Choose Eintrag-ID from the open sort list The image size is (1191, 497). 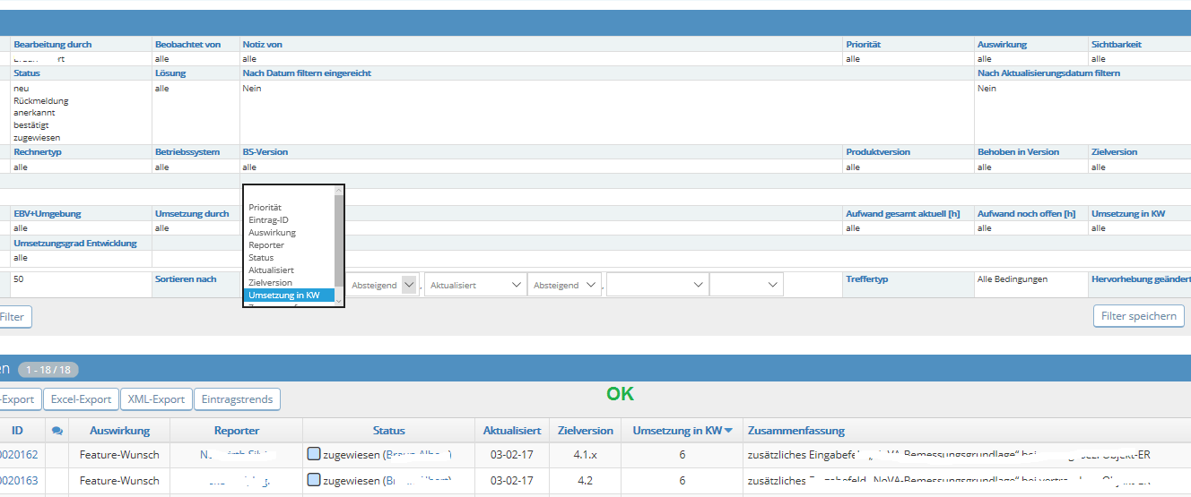pyautogui.click(x=268, y=219)
